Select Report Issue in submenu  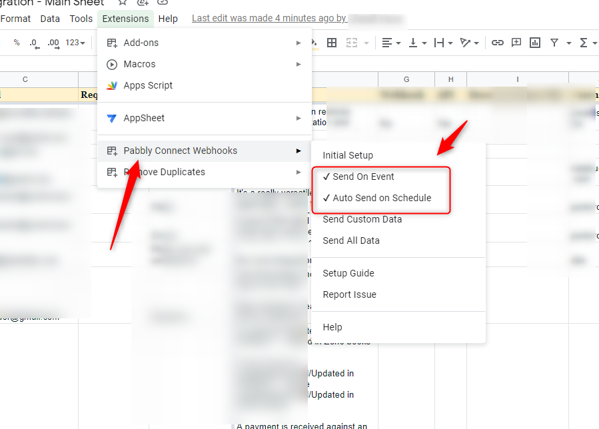point(398,294)
